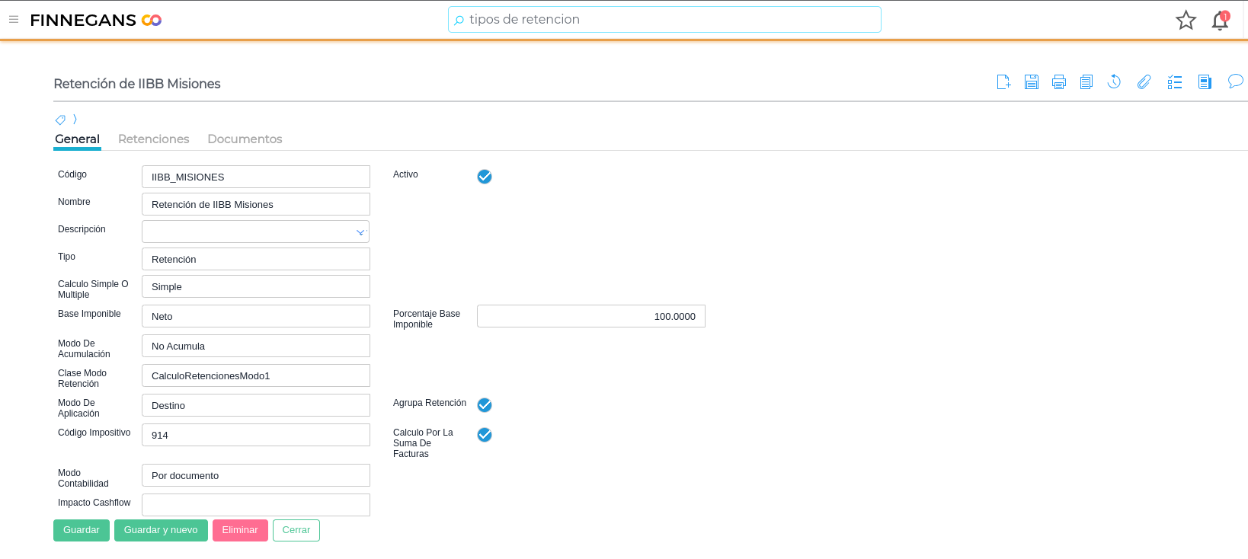Open comments with the speech bubble icon
Image resolution: width=1248 pixels, height=559 pixels.
[1235, 81]
